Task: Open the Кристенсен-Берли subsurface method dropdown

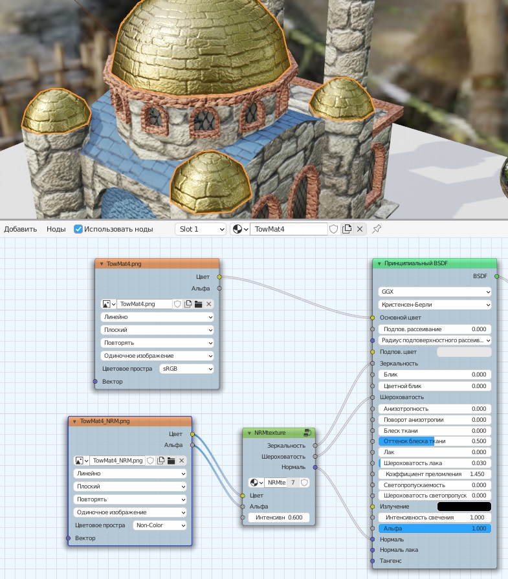Action: [x=435, y=305]
